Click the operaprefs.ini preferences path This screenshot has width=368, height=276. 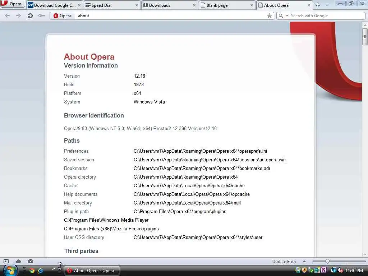(200, 151)
